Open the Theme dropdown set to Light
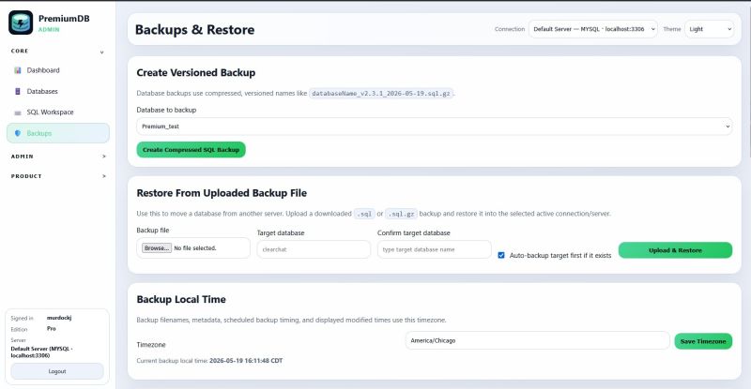 click(710, 29)
